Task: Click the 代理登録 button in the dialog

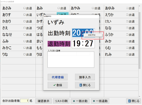Action: (x=58, y=77)
